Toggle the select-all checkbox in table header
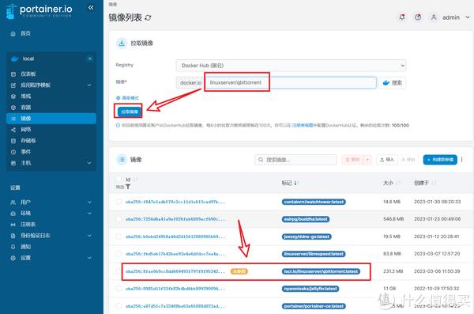Screen dimensions: 474x314 pos(118,180)
